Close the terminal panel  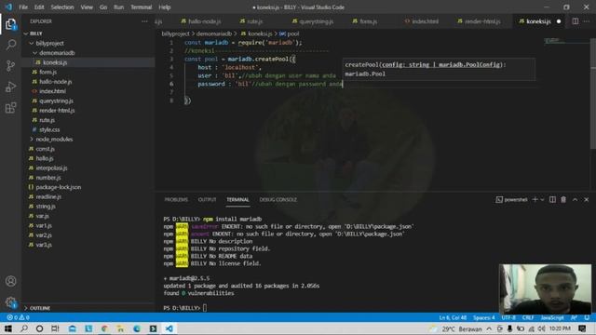pyautogui.click(x=587, y=199)
